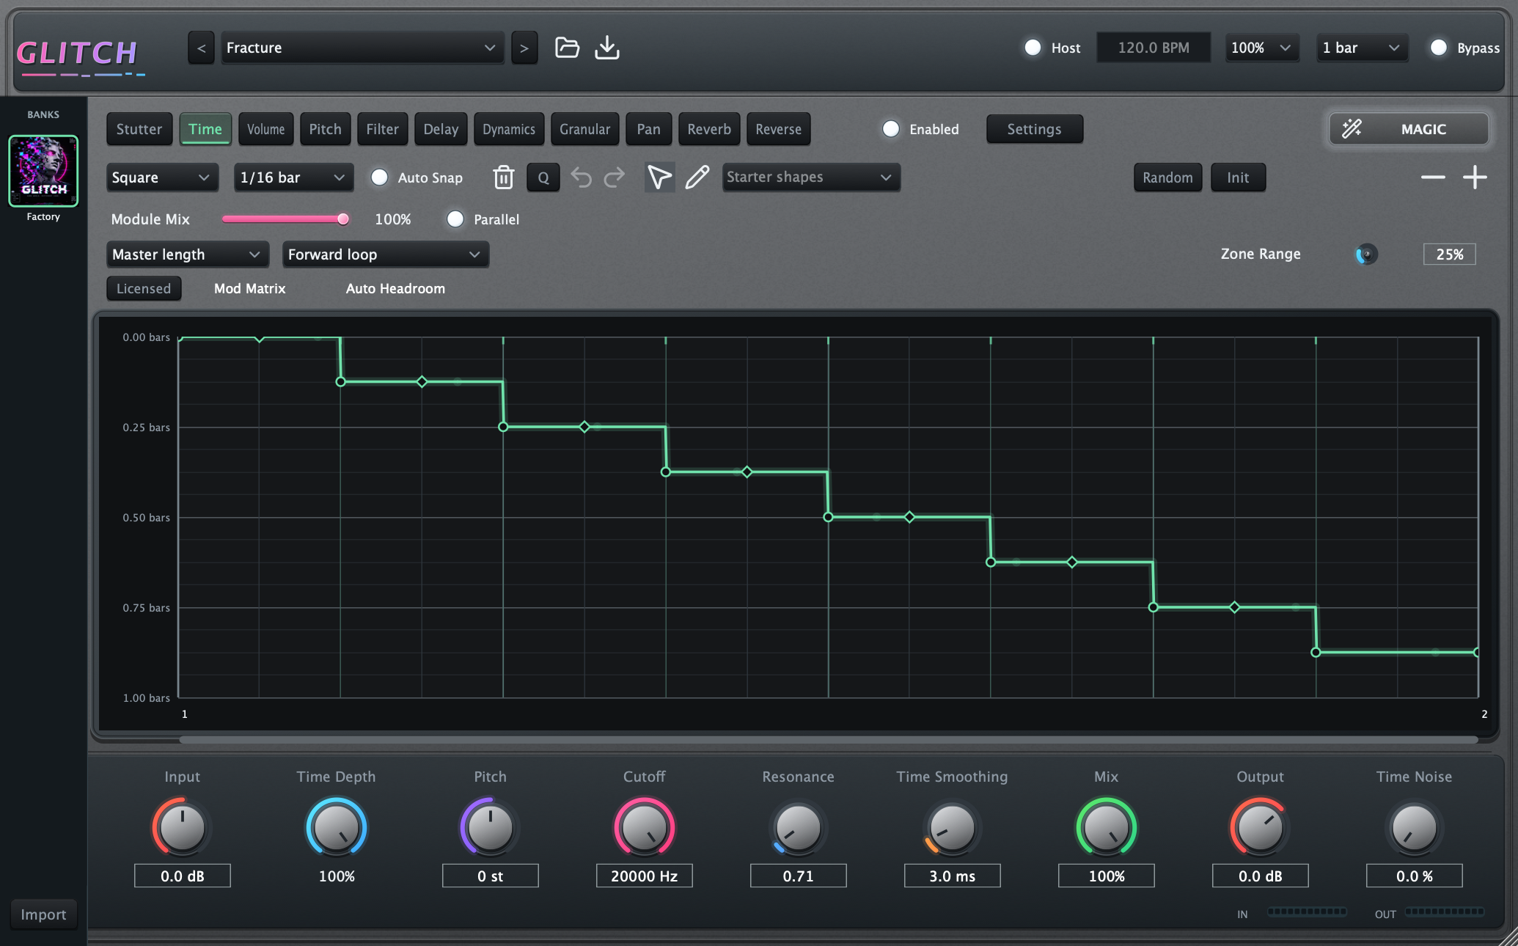Image resolution: width=1518 pixels, height=946 pixels.
Task: Click the 120.0 BPM field
Action: (x=1154, y=48)
